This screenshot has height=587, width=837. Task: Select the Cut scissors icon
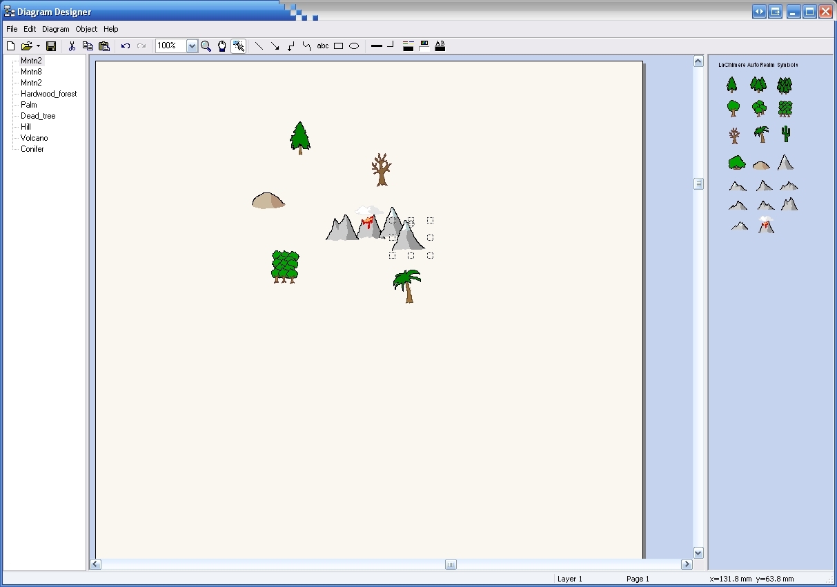tap(71, 46)
